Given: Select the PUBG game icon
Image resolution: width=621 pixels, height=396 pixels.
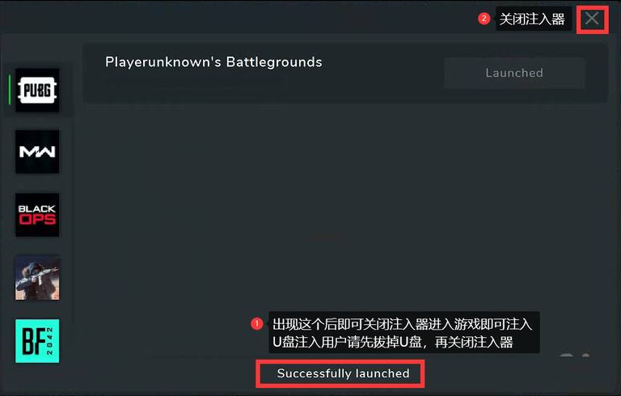Looking at the screenshot, I should tap(37, 91).
